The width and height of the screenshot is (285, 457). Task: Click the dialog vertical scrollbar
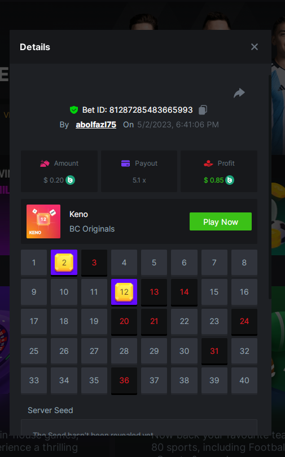click(270, 187)
